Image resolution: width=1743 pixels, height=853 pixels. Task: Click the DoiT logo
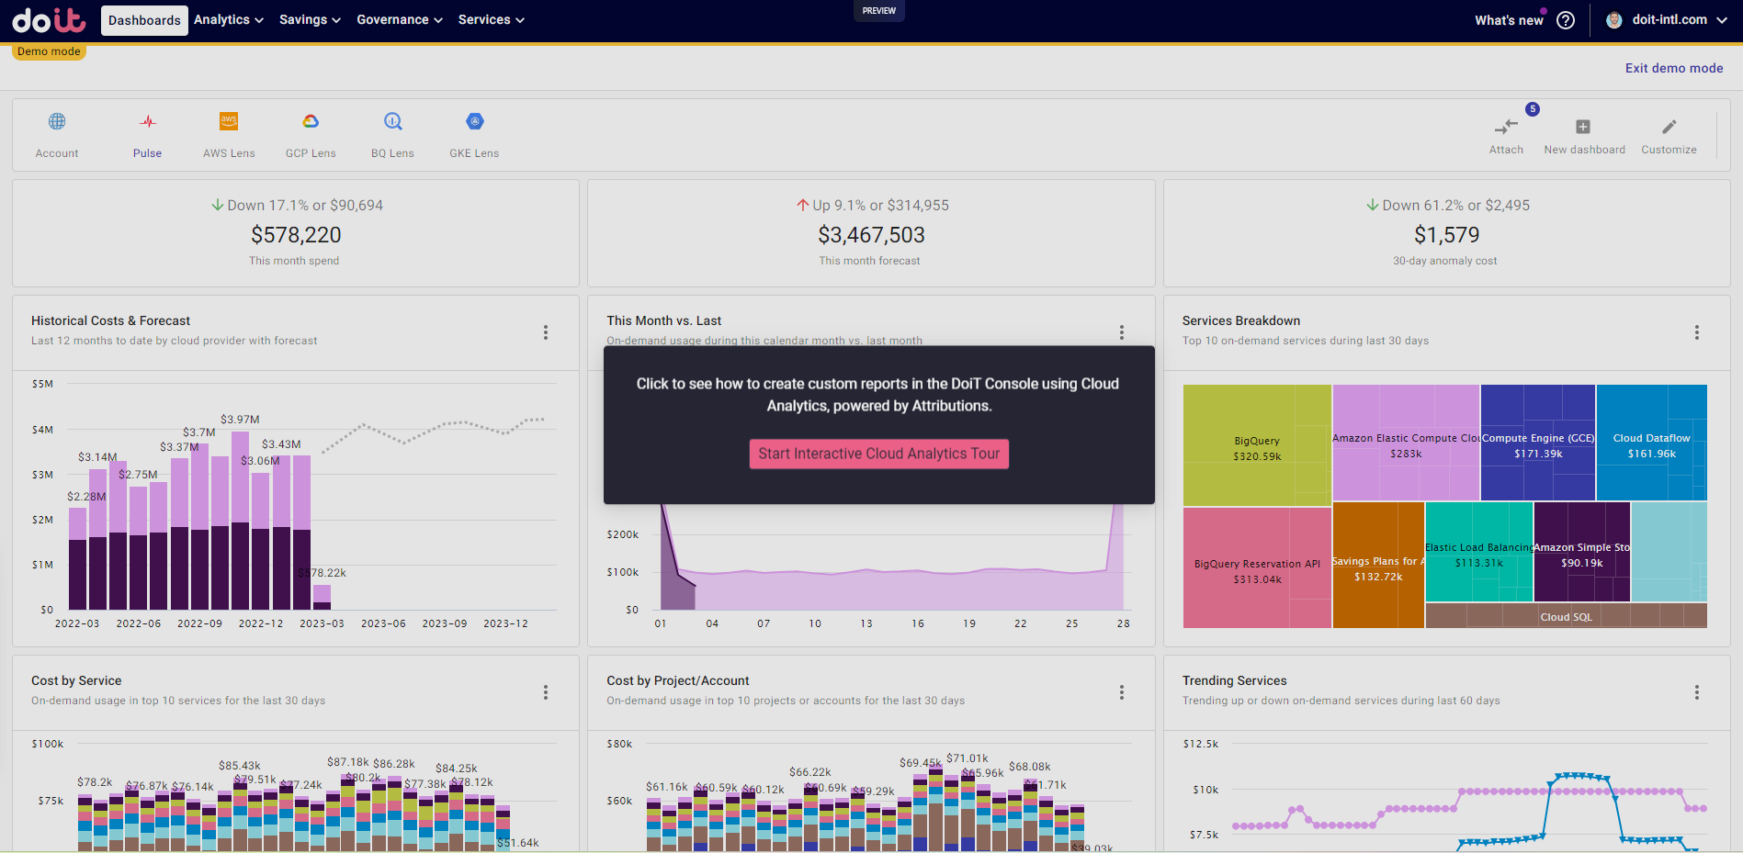(x=50, y=19)
